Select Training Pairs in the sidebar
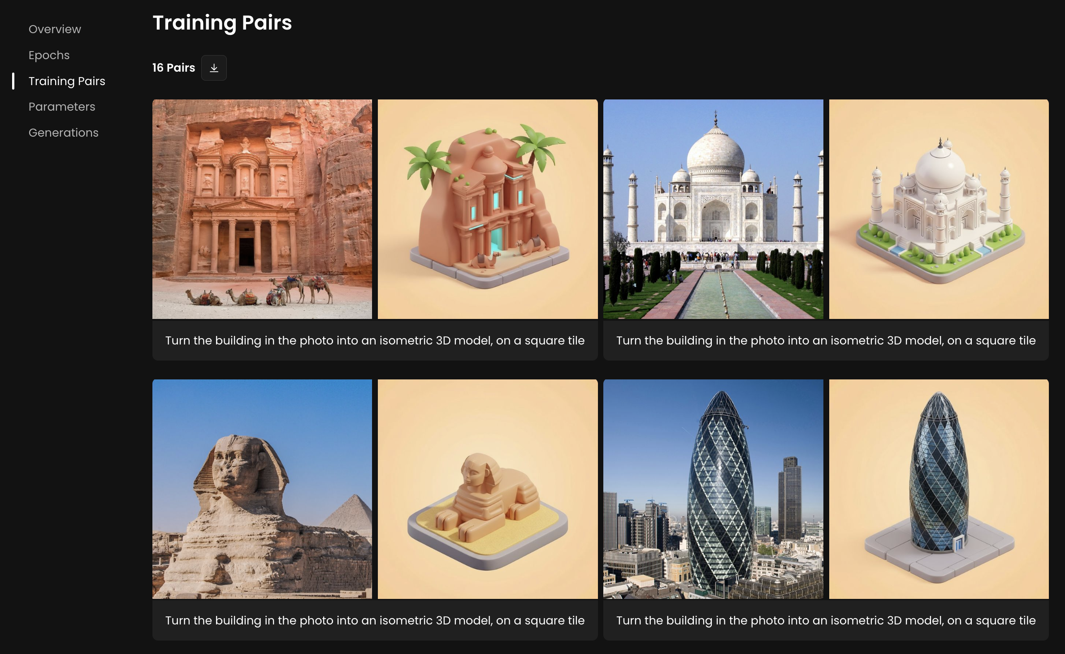Screen dimensions: 1065x654 pos(67,81)
